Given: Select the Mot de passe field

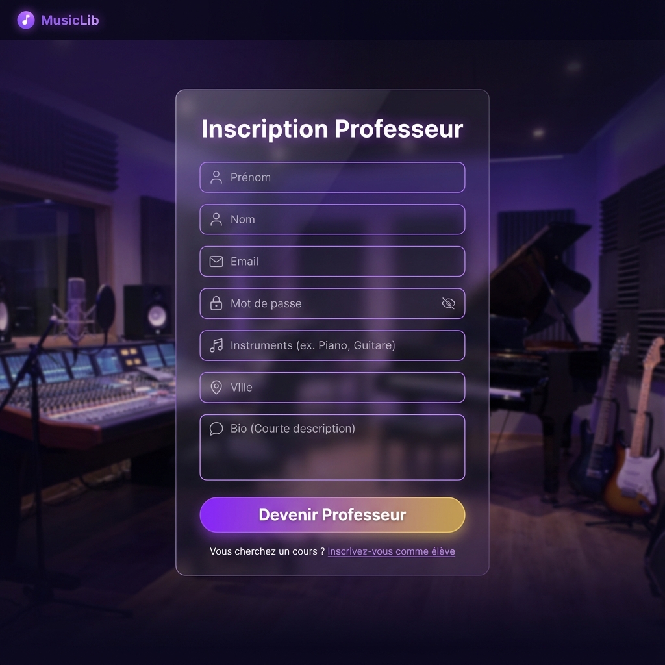Looking at the screenshot, I should tap(332, 303).
